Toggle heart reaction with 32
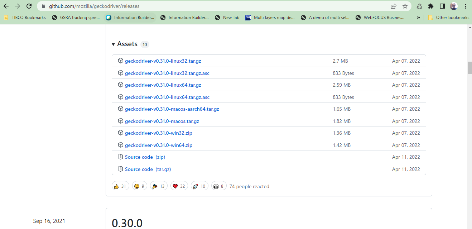Image resolution: width=472 pixels, height=229 pixels. pyautogui.click(x=179, y=186)
